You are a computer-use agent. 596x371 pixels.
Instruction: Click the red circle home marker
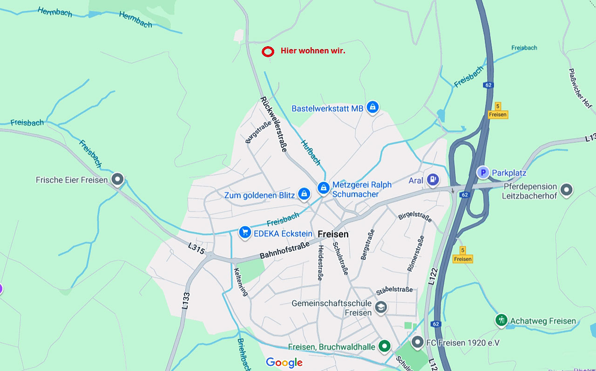[x=268, y=52]
